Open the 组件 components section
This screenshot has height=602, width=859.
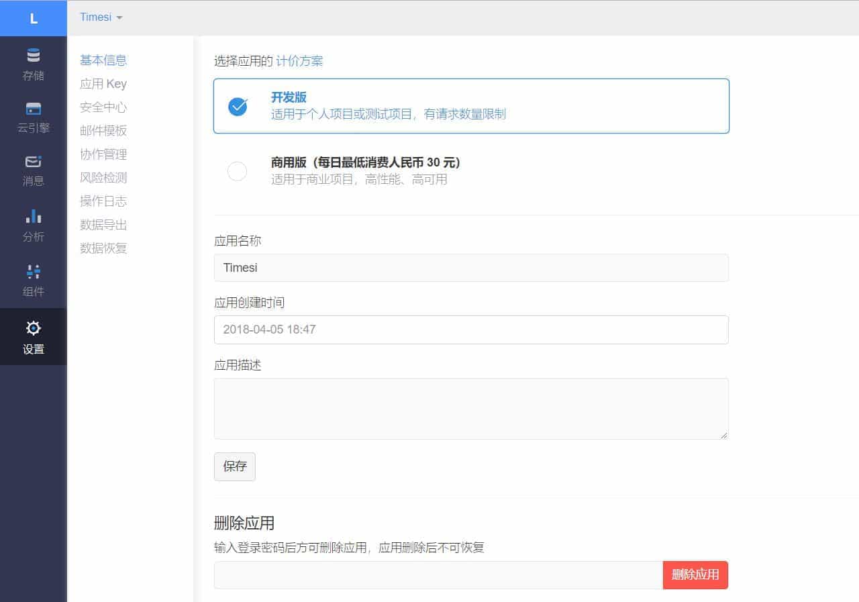click(x=34, y=281)
